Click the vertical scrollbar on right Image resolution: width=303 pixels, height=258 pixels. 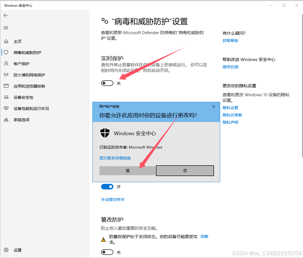302,86
